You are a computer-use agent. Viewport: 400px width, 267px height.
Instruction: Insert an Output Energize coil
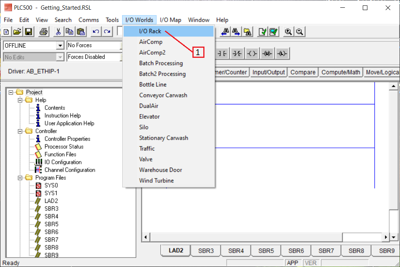[252, 54]
